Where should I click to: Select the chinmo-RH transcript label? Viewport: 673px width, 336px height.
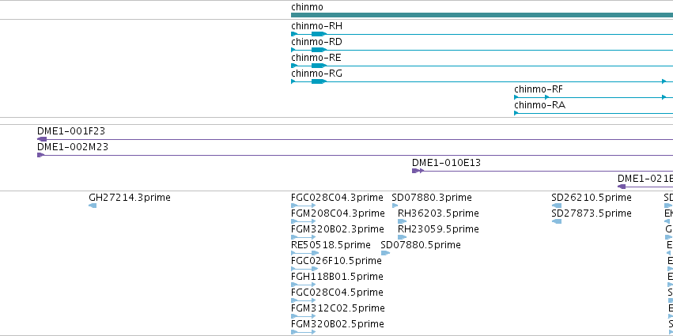click(317, 26)
